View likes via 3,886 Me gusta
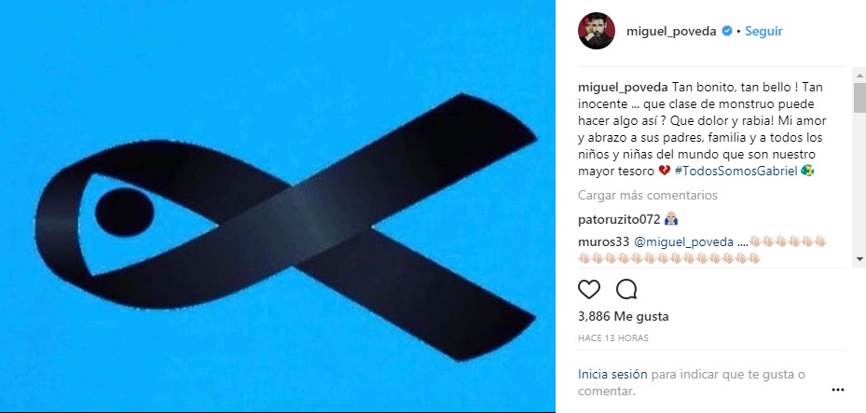This screenshot has width=866, height=413. pos(623,316)
